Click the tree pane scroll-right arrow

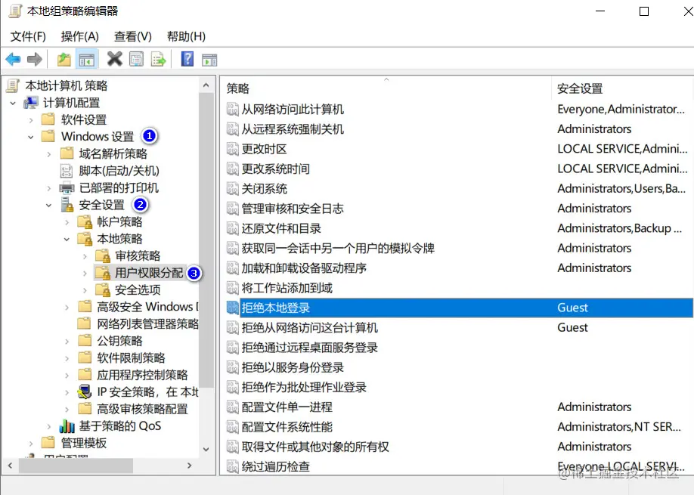pyautogui.click(x=190, y=466)
